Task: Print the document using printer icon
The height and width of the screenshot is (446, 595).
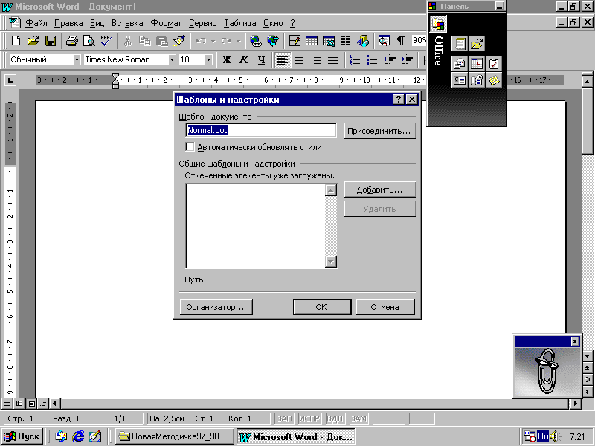Action: [x=71, y=41]
